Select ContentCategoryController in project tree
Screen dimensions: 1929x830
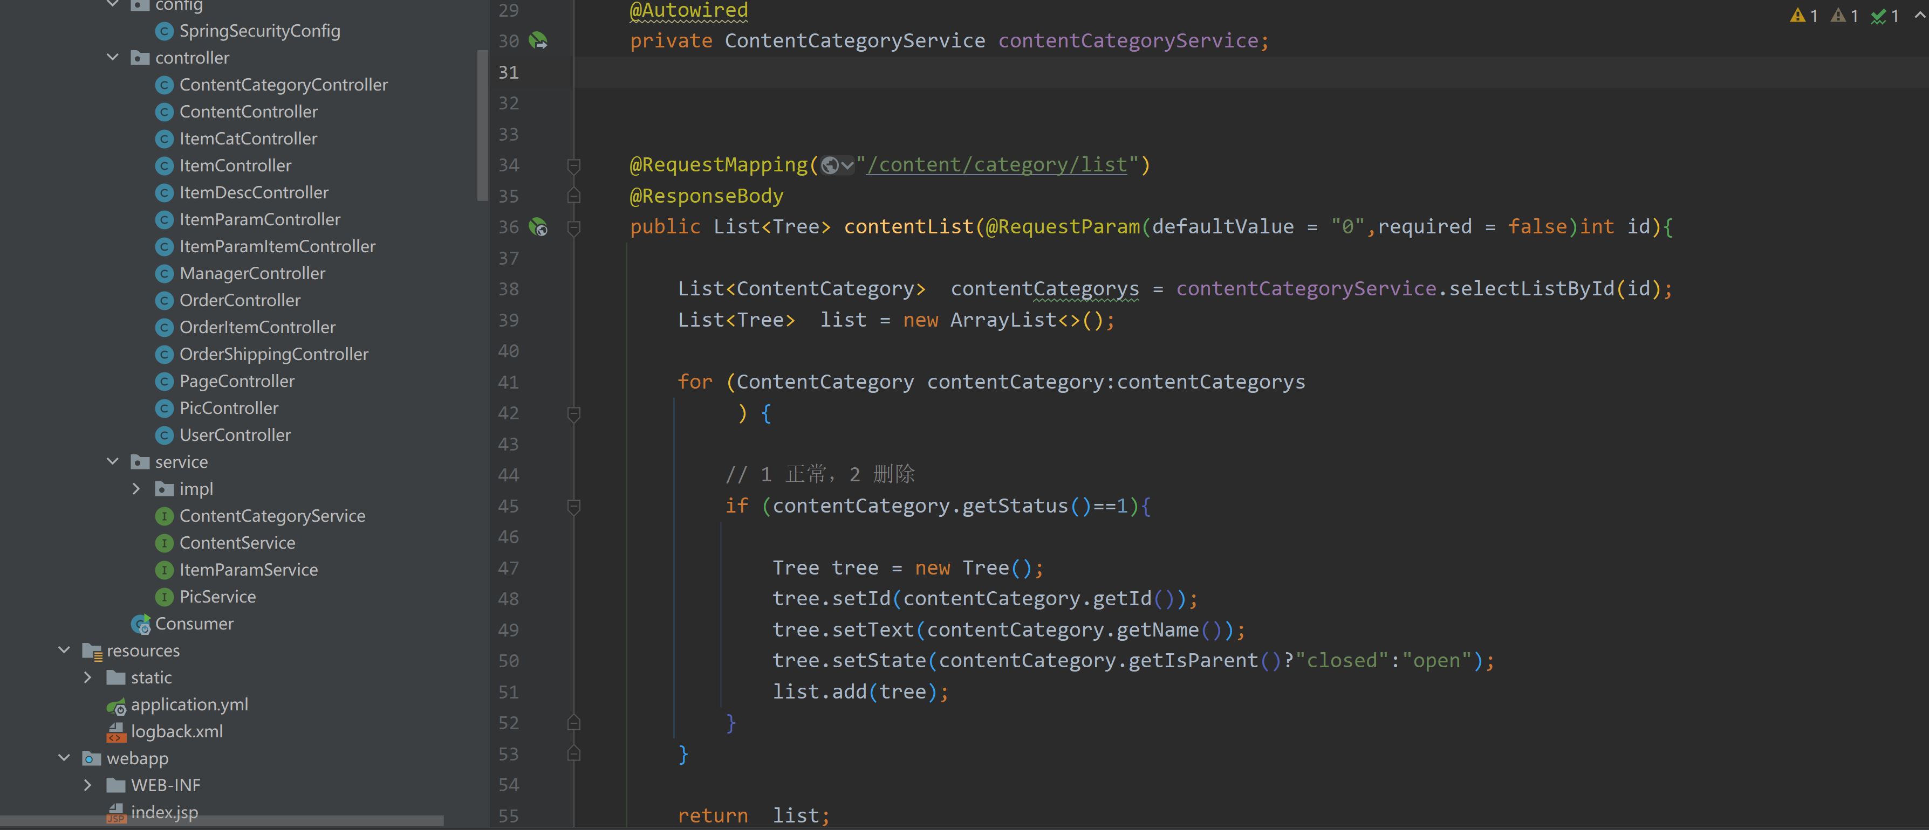[x=284, y=84]
